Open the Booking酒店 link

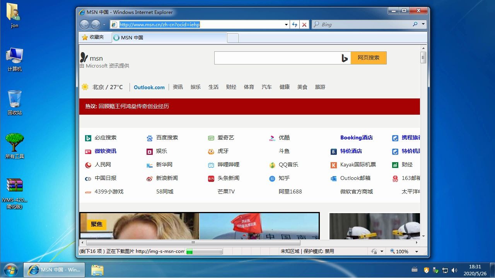click(x=357, y=138)
